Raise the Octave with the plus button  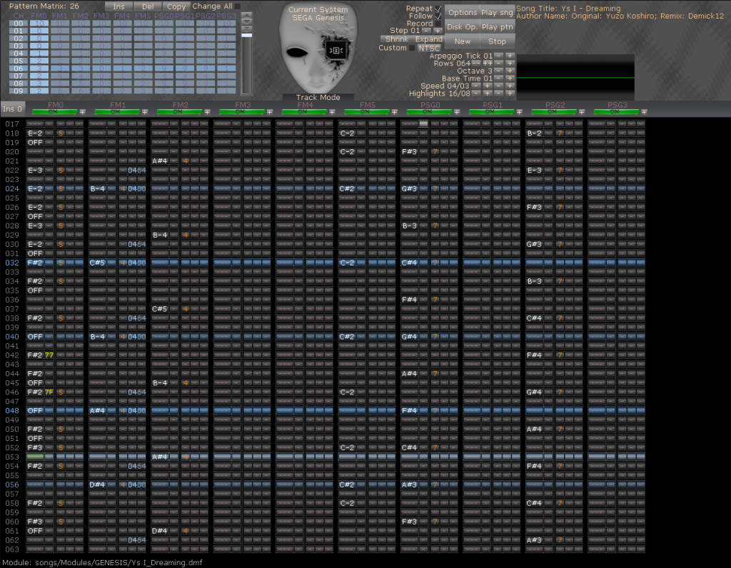click(510, 71)
